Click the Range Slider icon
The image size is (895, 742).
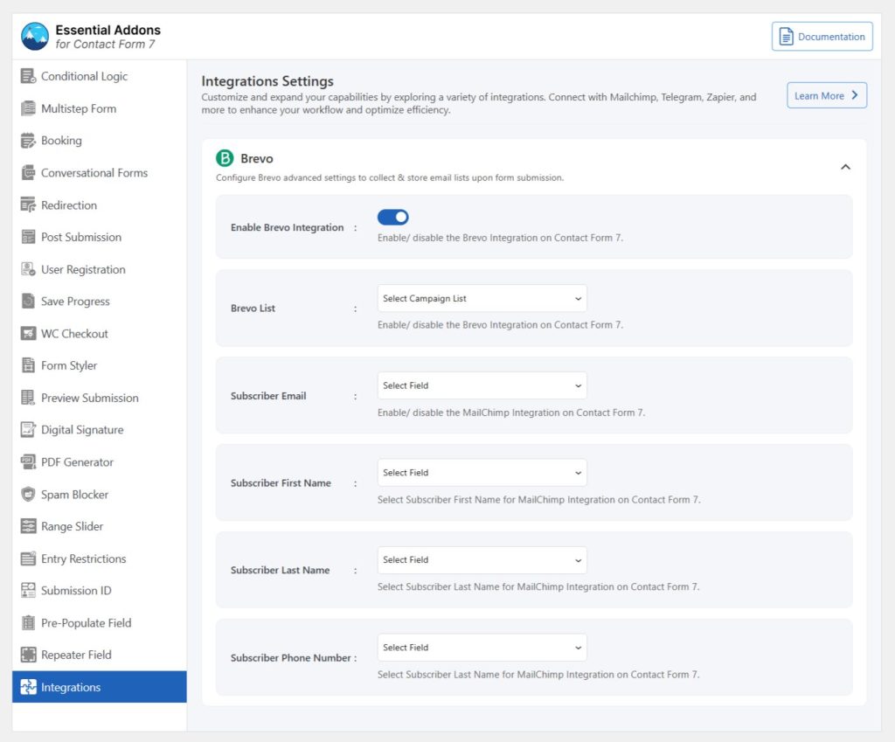tap(28, 526)
